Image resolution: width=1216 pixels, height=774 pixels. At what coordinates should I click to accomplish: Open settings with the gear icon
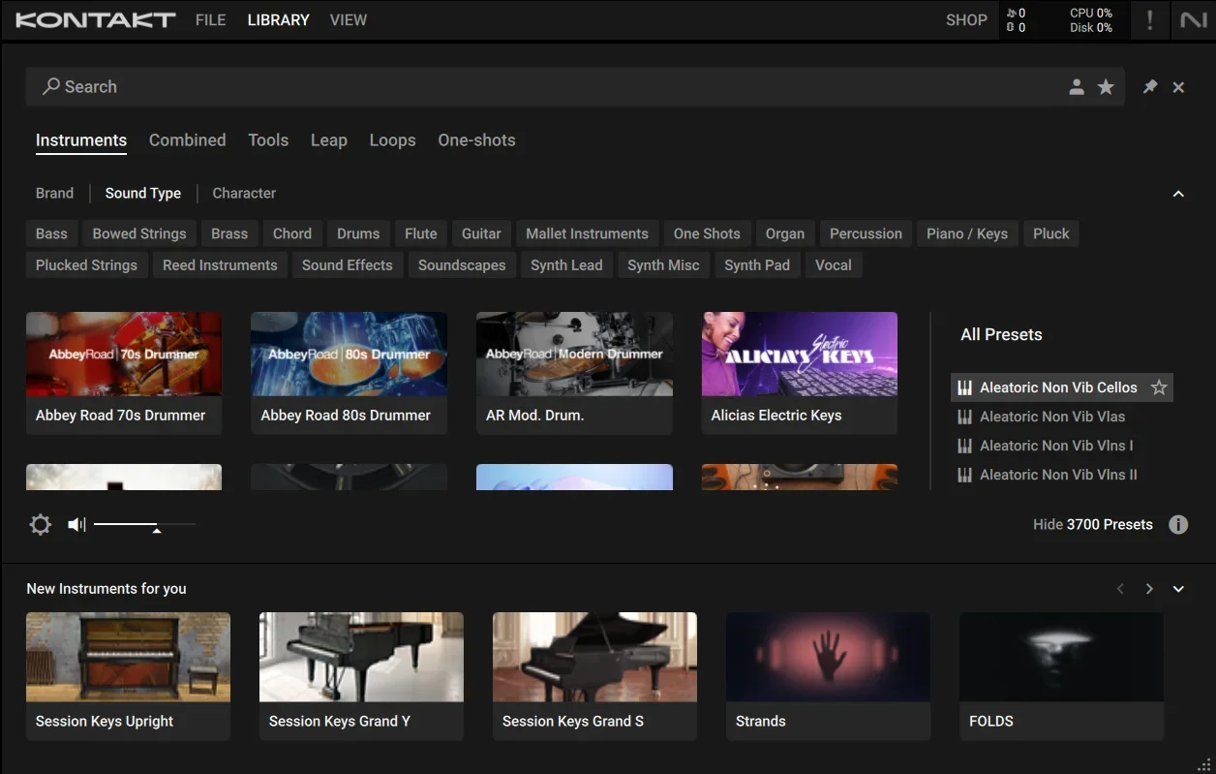pos(41,525)
